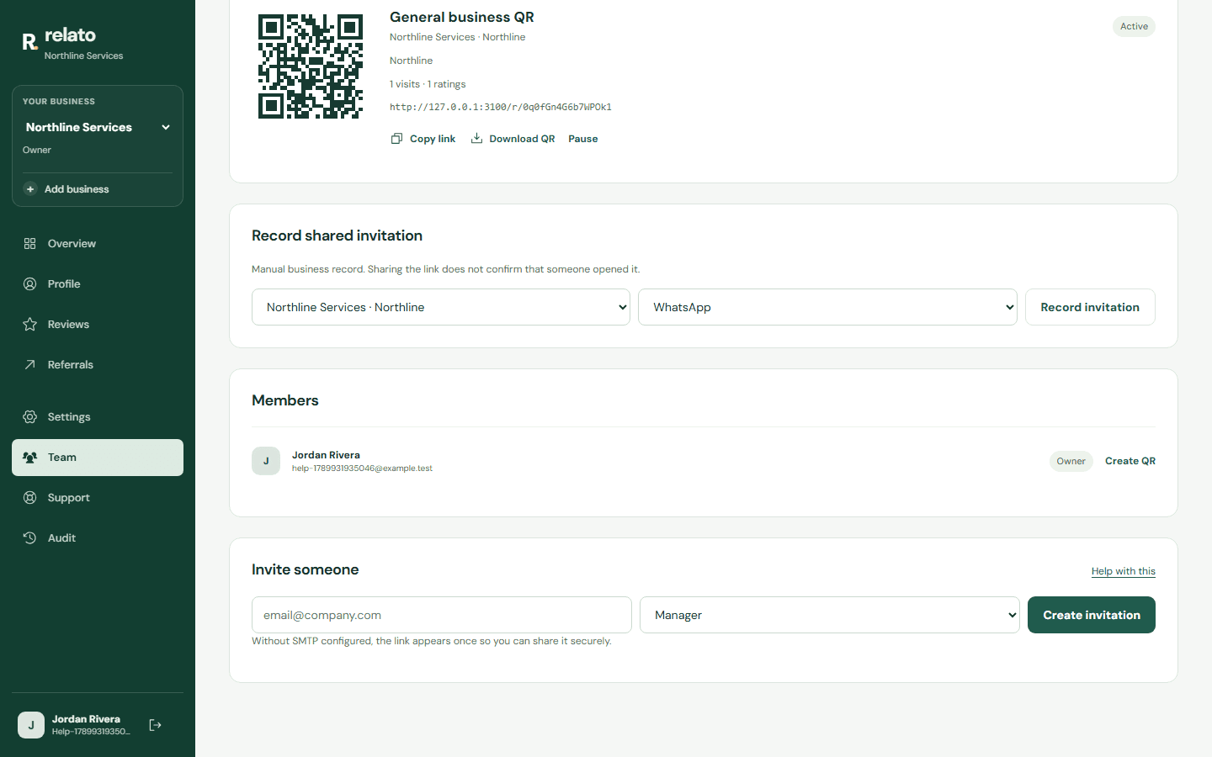
Task: Click the plus icon beside Add business
Action: click(x=30, y=189)
